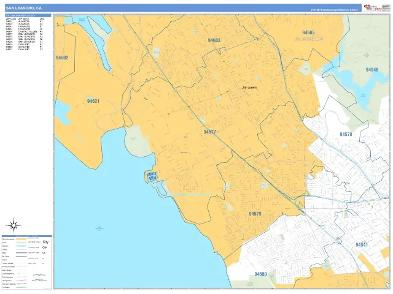Select the CASTRO VALLEY row in the index
393x294 pixels.
click(x=25, y=32)
